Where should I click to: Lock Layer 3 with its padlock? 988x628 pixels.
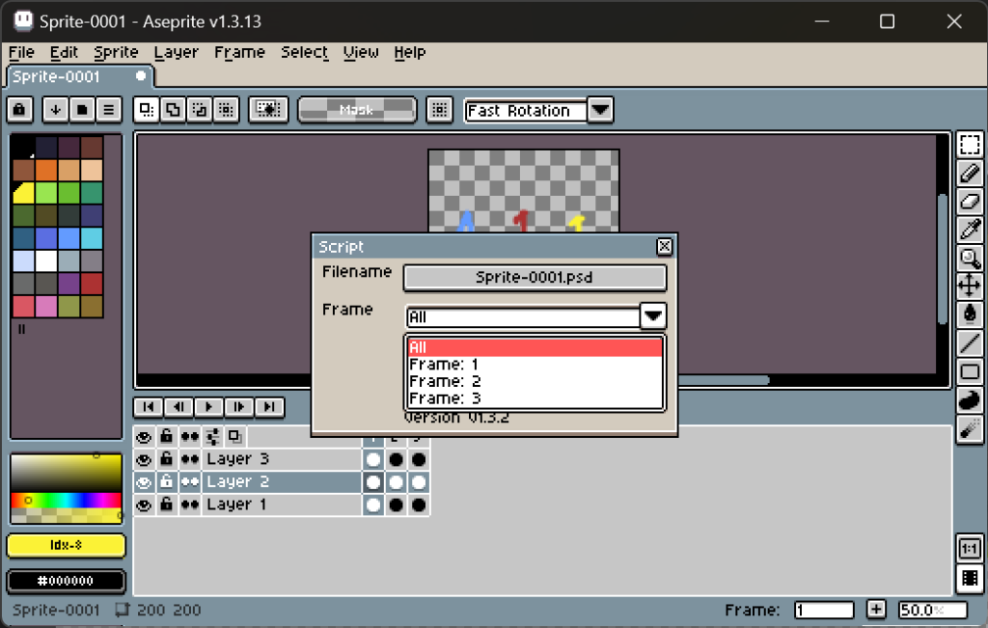click(x=166, y=459)
